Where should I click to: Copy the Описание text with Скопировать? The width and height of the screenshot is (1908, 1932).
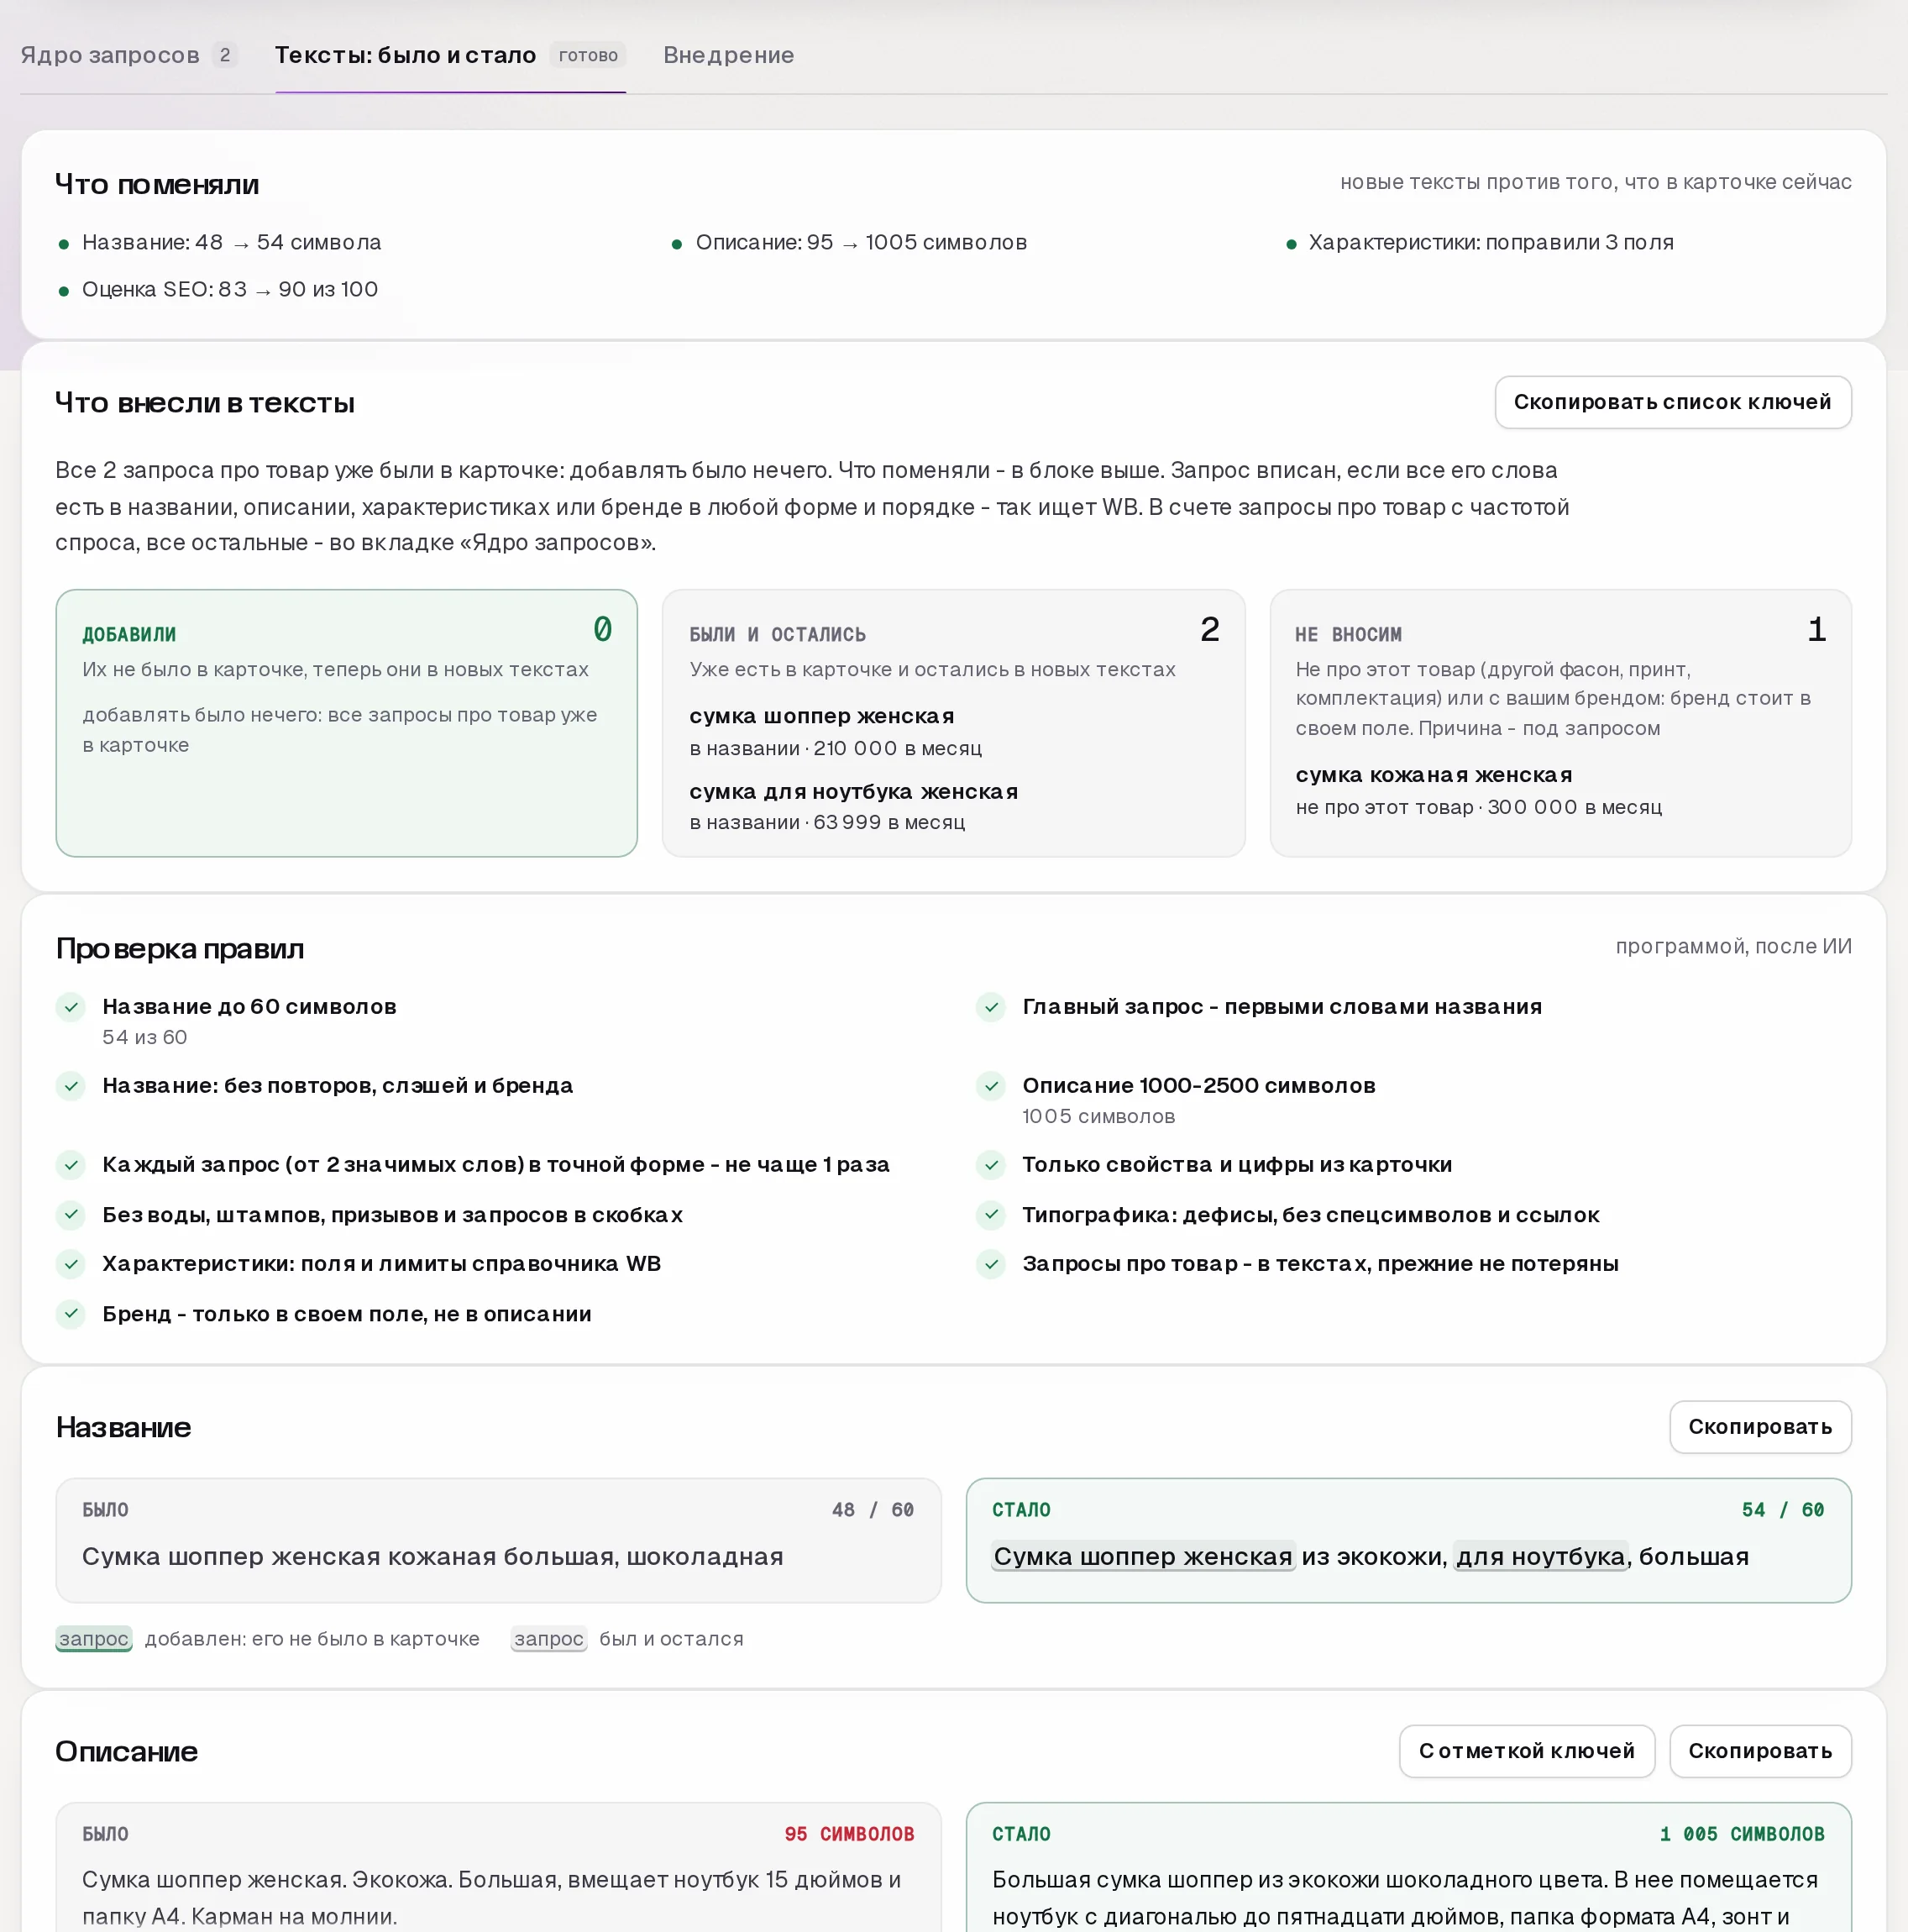coord(1759,1750)
